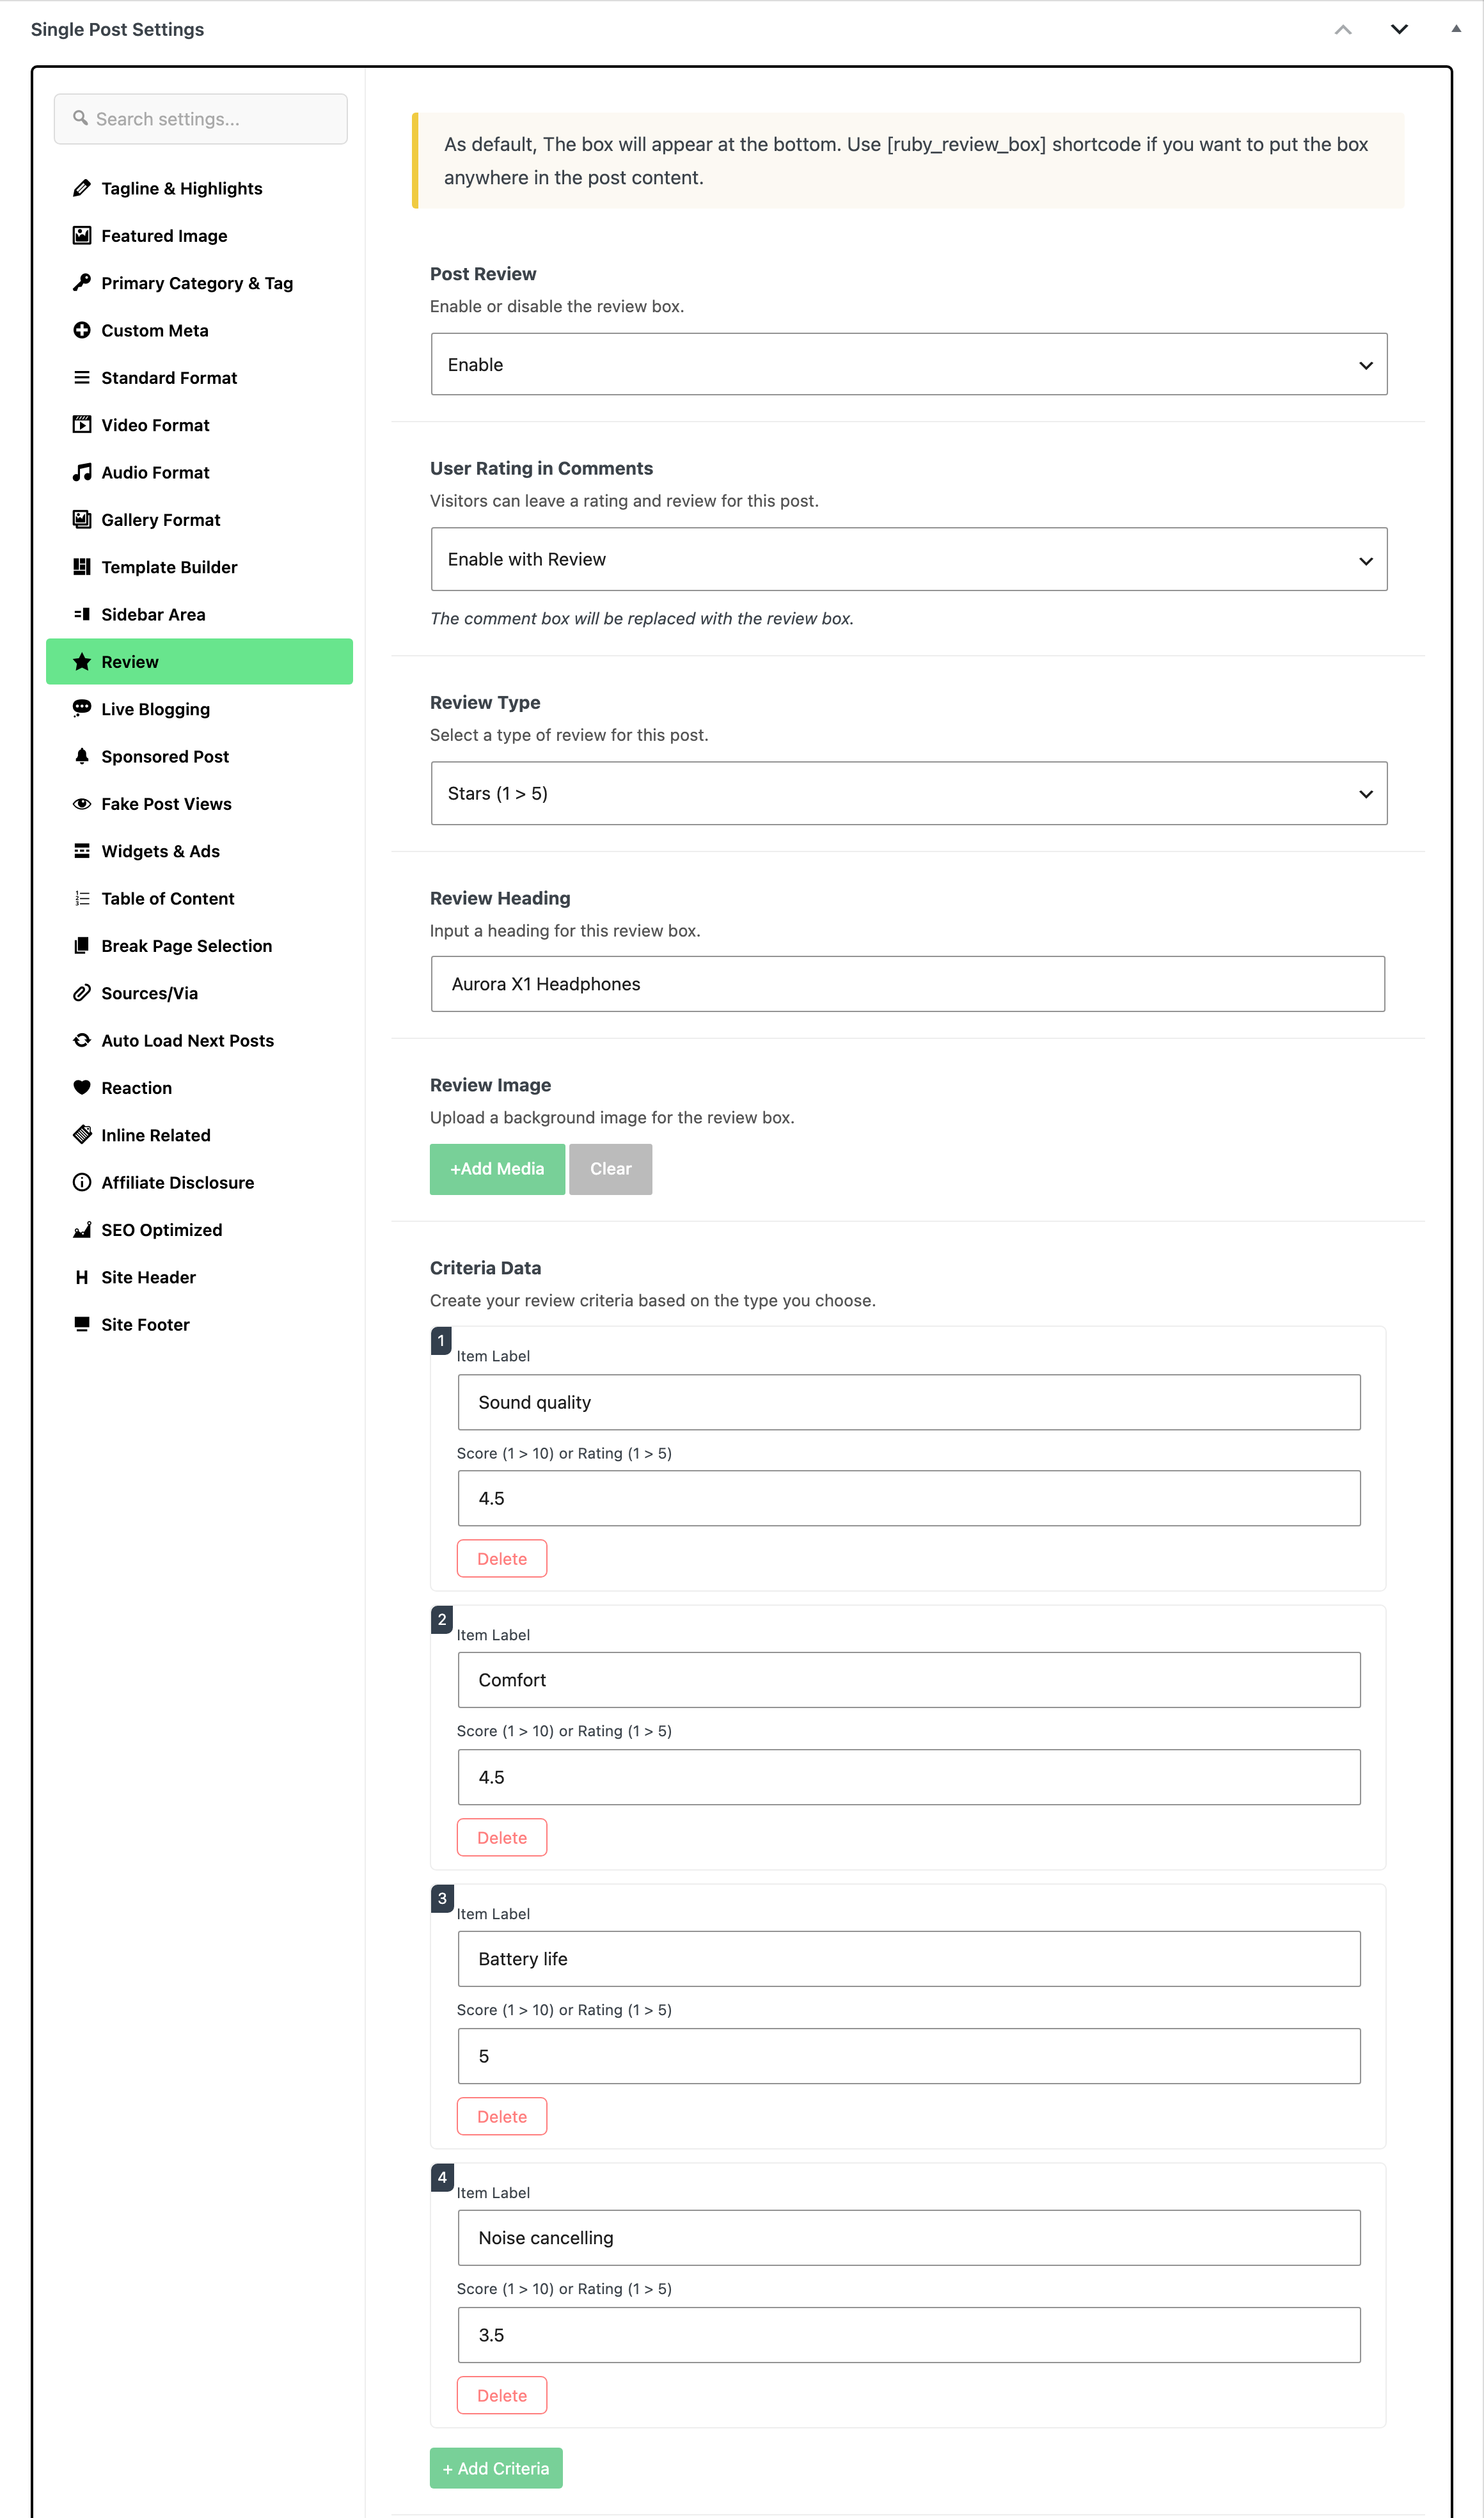Open the Sidebar Area settings tab
Screen dimensions: 1484x2518
point(199,615)
